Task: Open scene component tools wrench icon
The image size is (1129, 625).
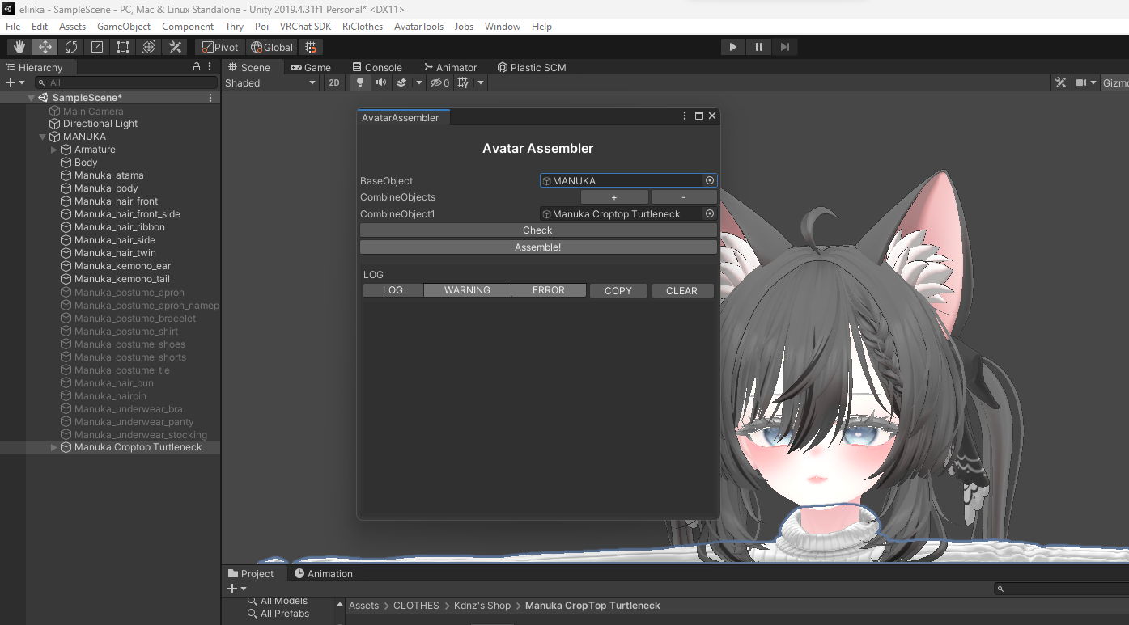Action: (x=1061, y=82)
